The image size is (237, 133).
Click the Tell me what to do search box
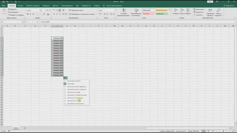[113, 6]
